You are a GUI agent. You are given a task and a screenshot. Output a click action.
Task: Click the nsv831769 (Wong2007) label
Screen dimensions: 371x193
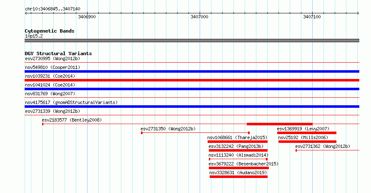tap(50, 94)
